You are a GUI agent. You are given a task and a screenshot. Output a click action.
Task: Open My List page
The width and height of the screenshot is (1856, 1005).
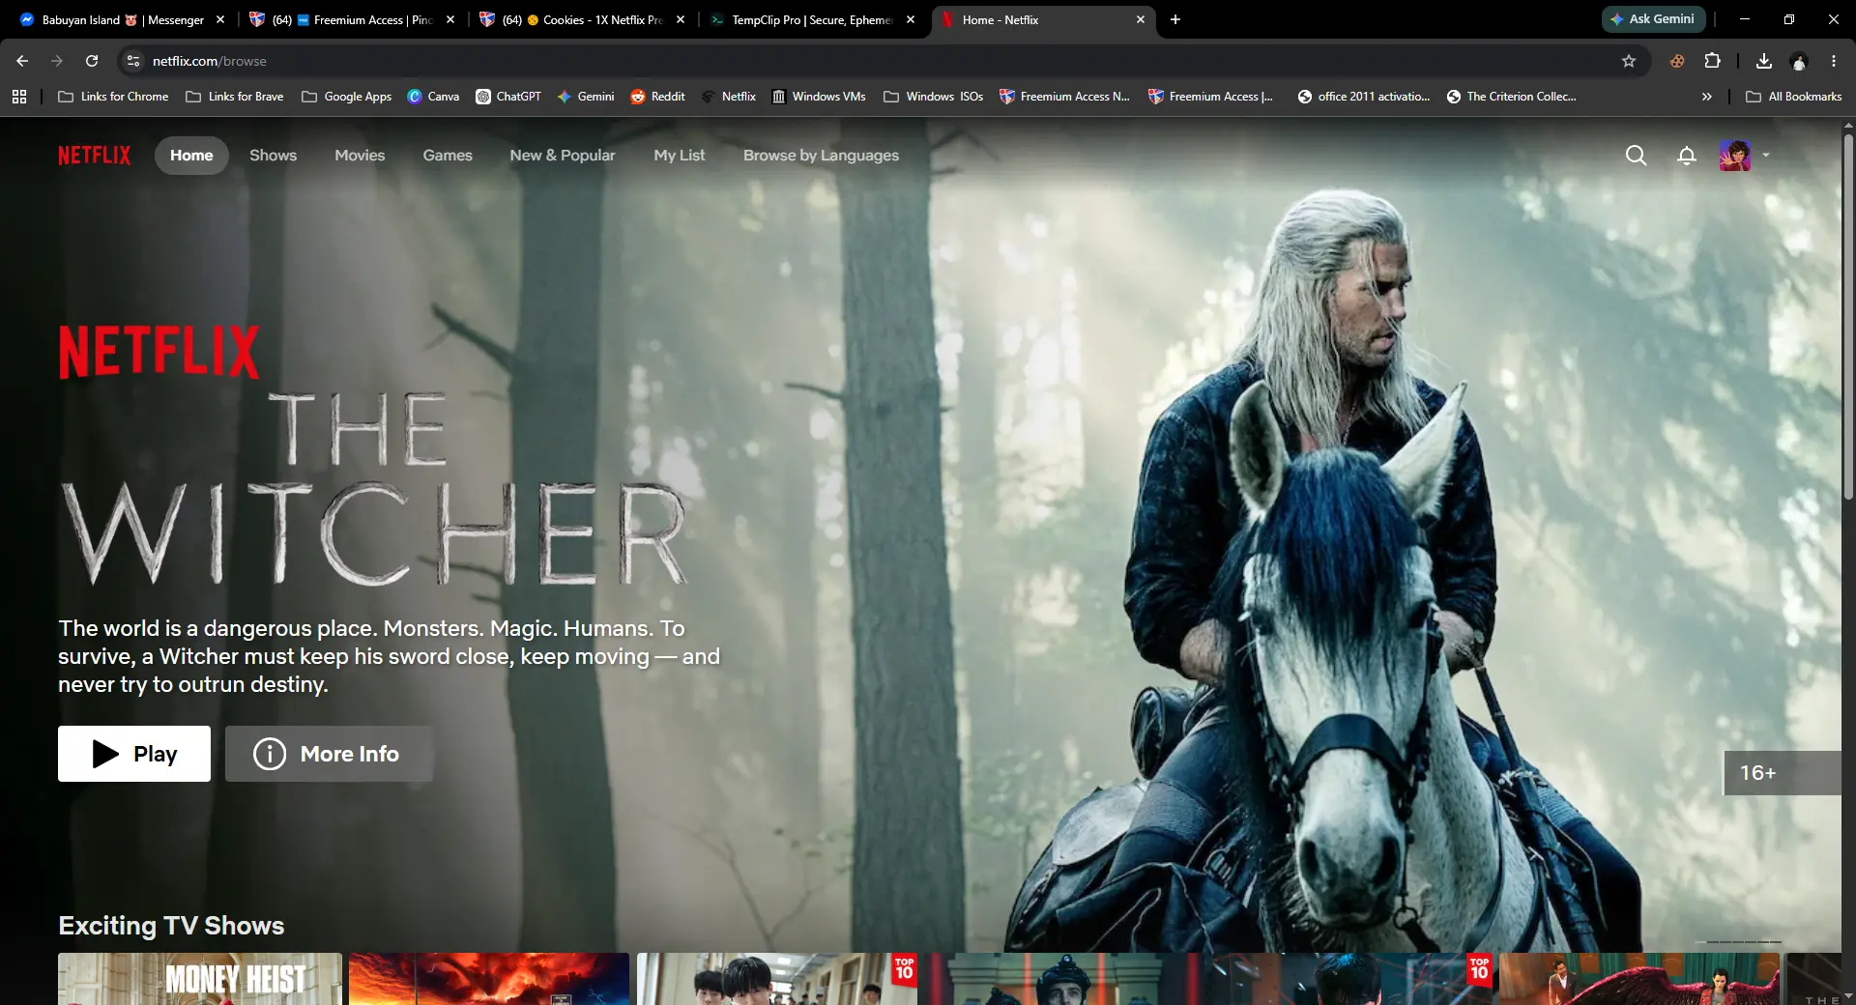click(x=680, y=156)
